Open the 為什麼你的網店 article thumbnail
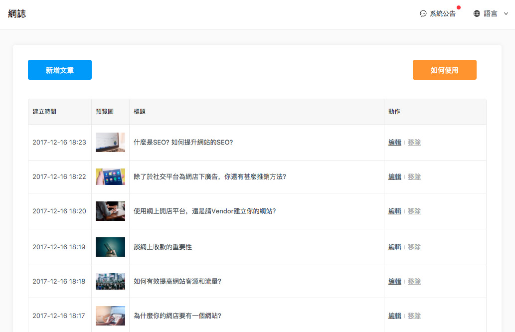 (110, 316)
